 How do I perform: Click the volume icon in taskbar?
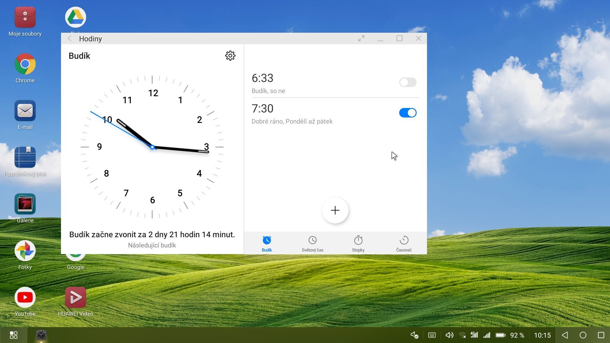point(449,335)
